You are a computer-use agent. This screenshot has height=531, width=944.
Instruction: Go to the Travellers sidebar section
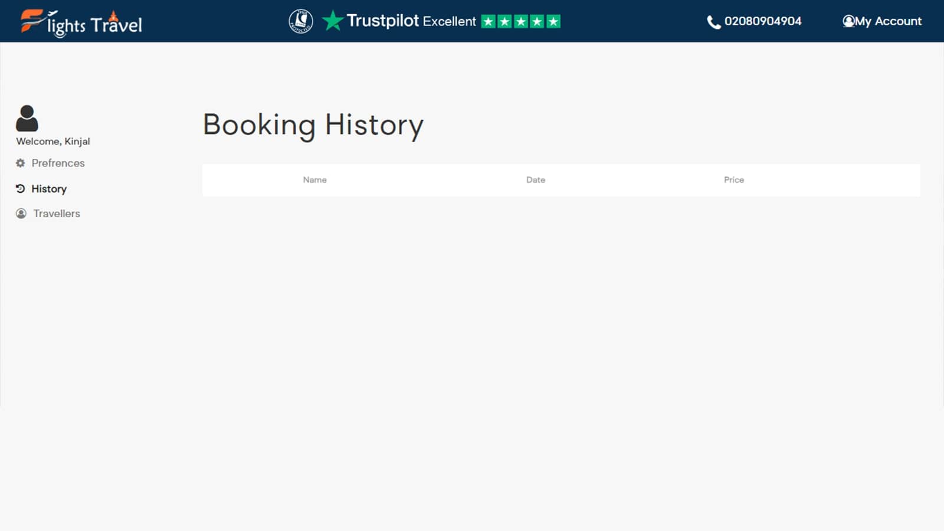click(x=57, y=214)
